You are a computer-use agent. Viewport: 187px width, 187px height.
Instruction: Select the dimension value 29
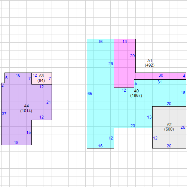[x=111, y=64]
